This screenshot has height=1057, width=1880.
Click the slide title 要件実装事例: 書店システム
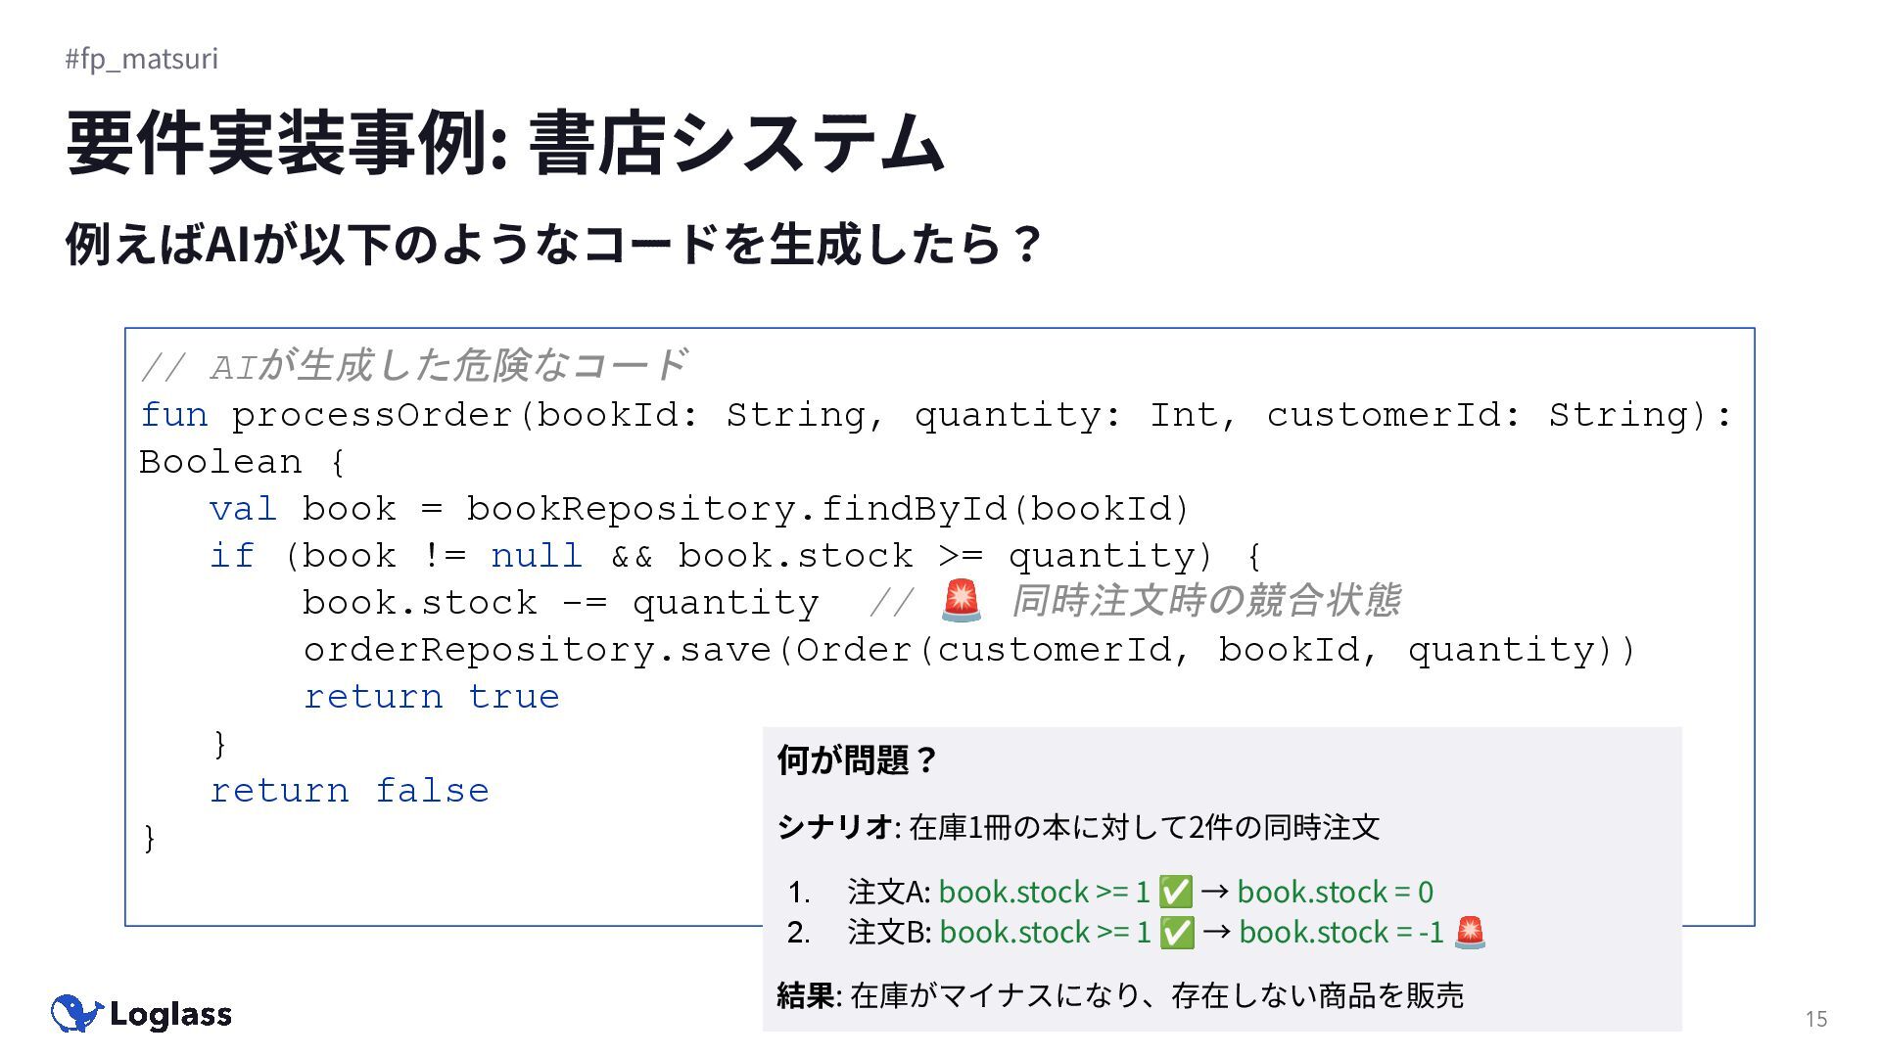pyautogui.click(x=505, y=143)
